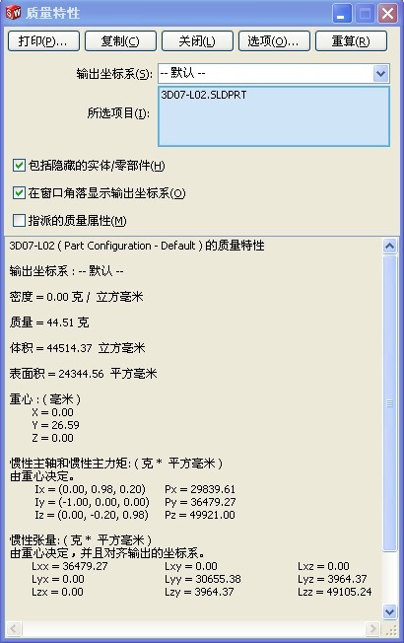Enable 指派的质量属性 checkbox
The width and height of the screenshot is (404, 643).
[19, 221]
